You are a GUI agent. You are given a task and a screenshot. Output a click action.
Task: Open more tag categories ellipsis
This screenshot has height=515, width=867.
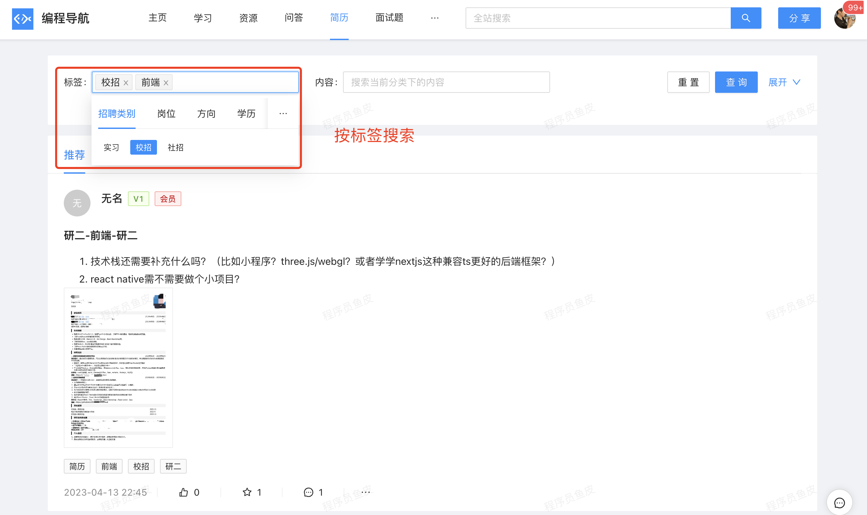pyautogui.click(x=283, y=114)
